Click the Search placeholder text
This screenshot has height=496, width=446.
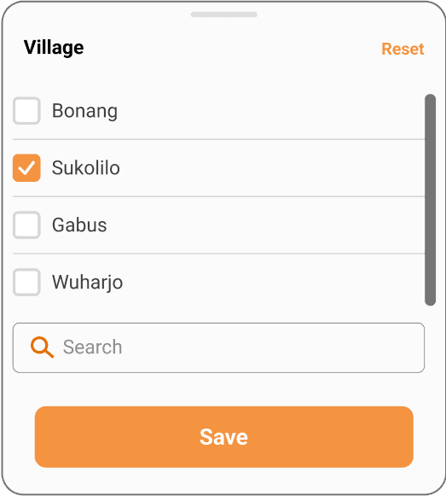pos(92,347)
